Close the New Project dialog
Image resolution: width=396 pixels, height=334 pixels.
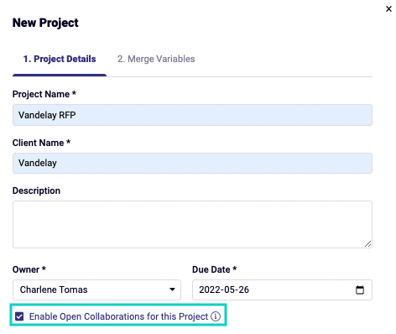pyautogui.click(x=388, y=9)
